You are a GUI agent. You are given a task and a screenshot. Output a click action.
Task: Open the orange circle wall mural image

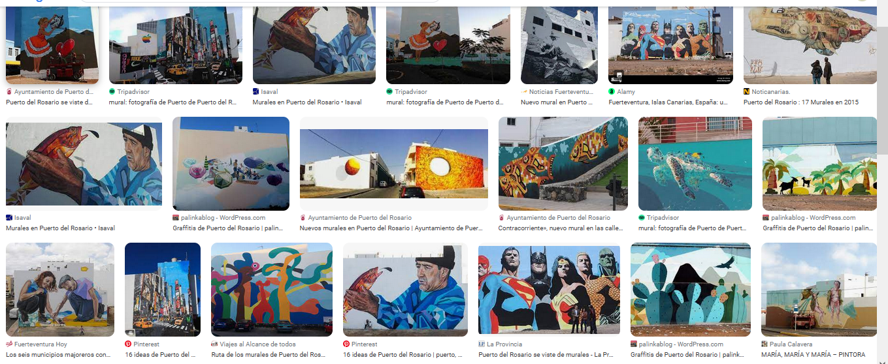pyautogui.click(x=394, y=163)
